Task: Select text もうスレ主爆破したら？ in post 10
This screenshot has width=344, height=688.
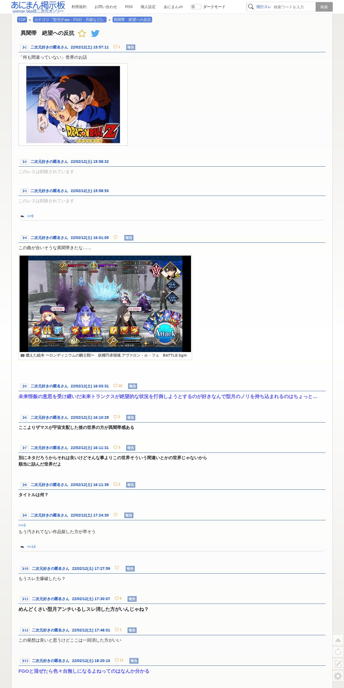Action: tap(42, 579)
